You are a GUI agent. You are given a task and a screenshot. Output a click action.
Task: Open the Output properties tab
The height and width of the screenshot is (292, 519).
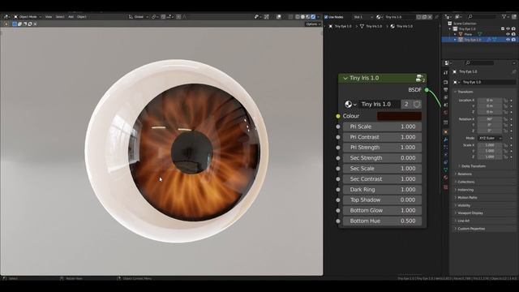(445, 90)
